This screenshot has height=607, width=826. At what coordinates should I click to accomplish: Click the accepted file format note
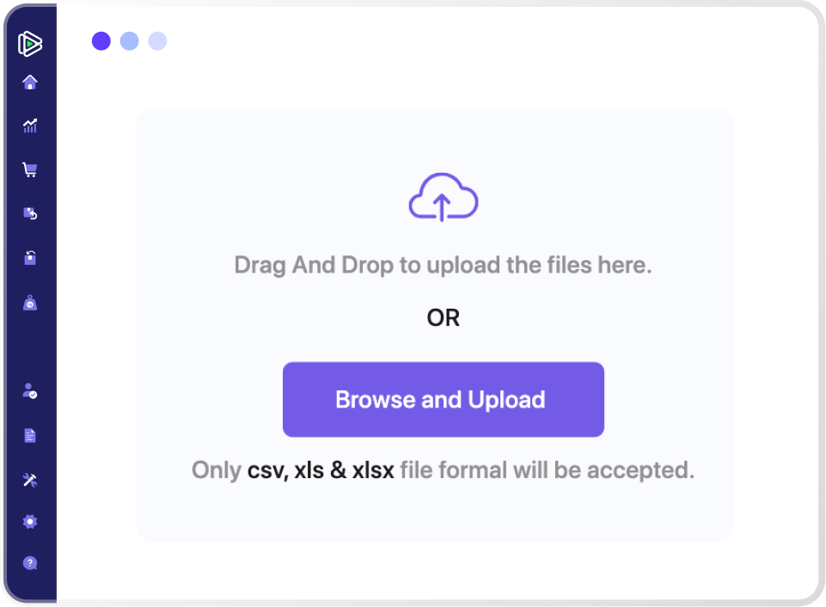tap(443, 471)
